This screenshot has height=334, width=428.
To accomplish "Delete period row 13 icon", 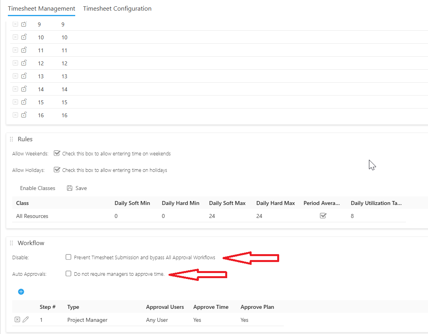I will click(15, 76).
